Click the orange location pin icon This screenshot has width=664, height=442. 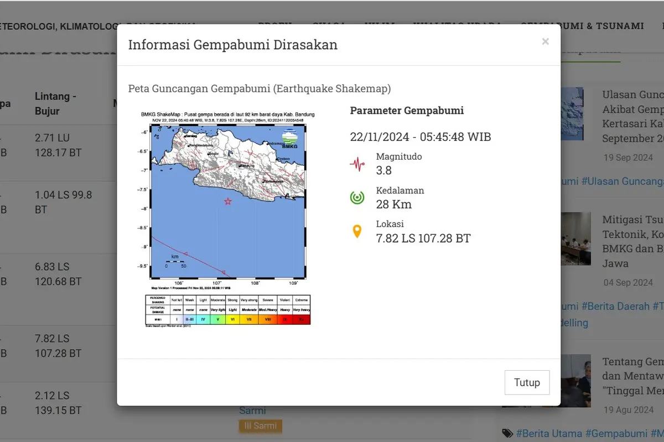357,231
